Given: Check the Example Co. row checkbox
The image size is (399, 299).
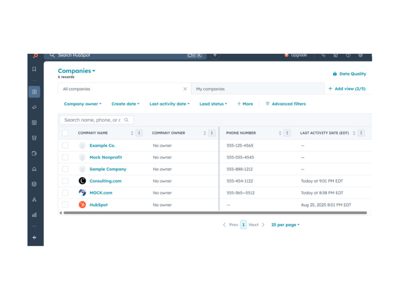Looking at the screenshot, I should tap(65, 146).
